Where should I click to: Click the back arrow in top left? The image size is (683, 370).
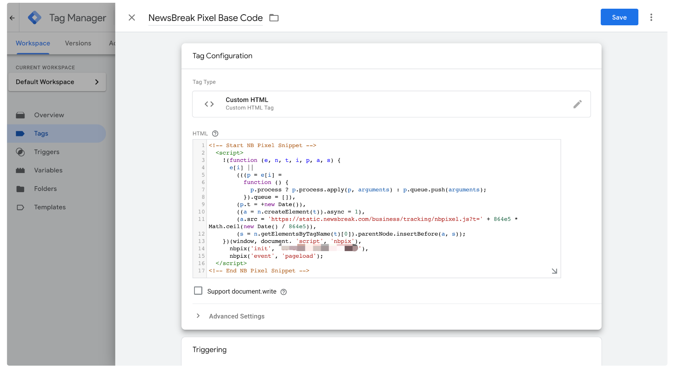12,18
